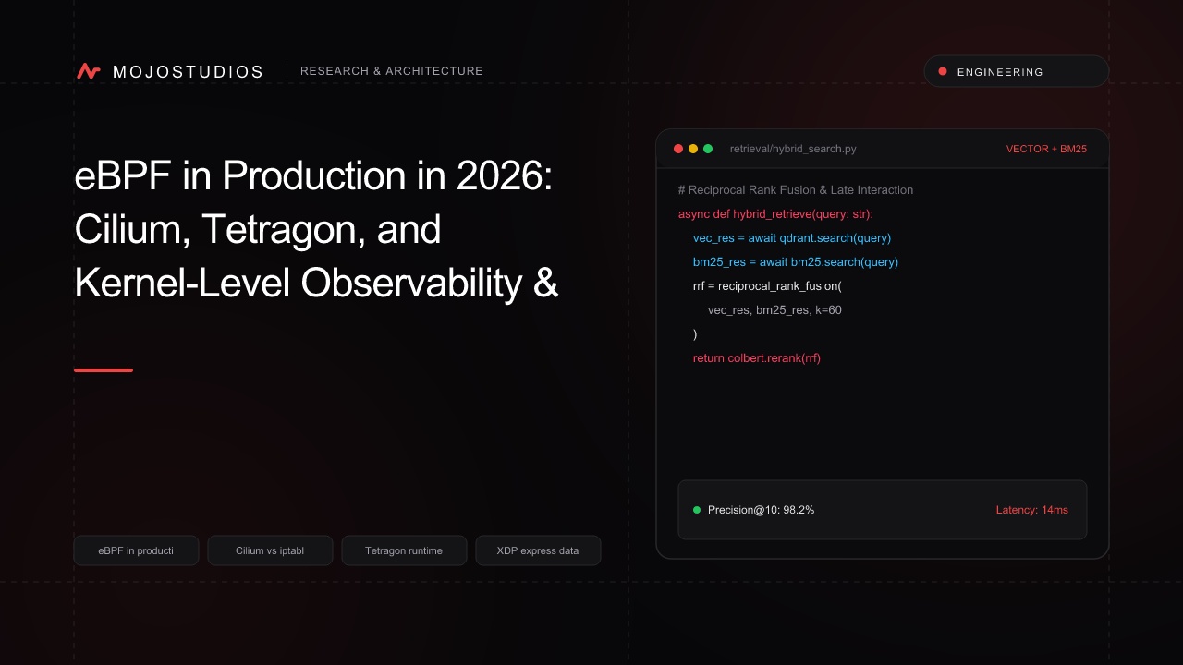Image resolution: width=1183 pixels, height=665 pixels.
Task: Click the green window maximize dot
Action: 708,149
